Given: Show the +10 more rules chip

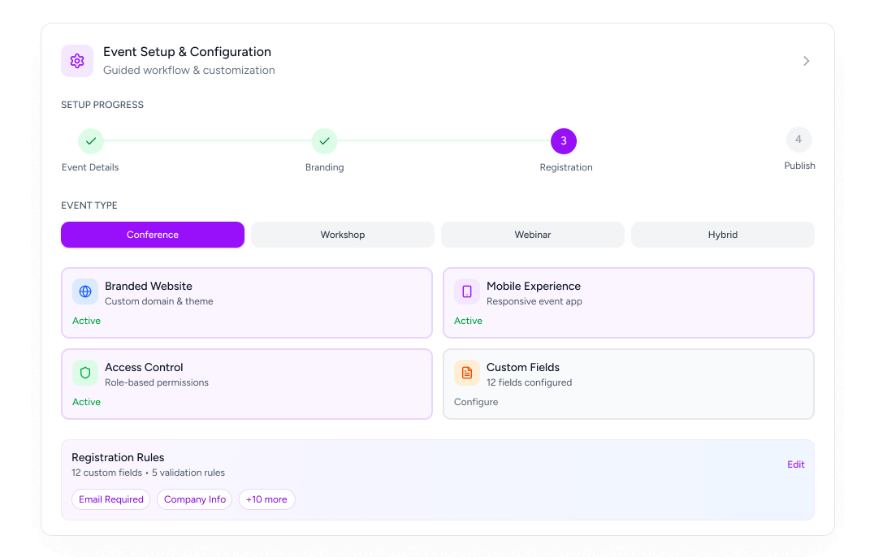Looking at the screenshot, I should [x=266, y=499].
